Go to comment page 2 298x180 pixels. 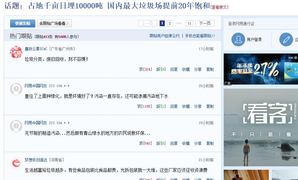[170, 23]
